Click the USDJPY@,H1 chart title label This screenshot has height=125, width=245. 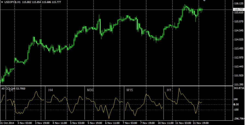coord(13,2)
